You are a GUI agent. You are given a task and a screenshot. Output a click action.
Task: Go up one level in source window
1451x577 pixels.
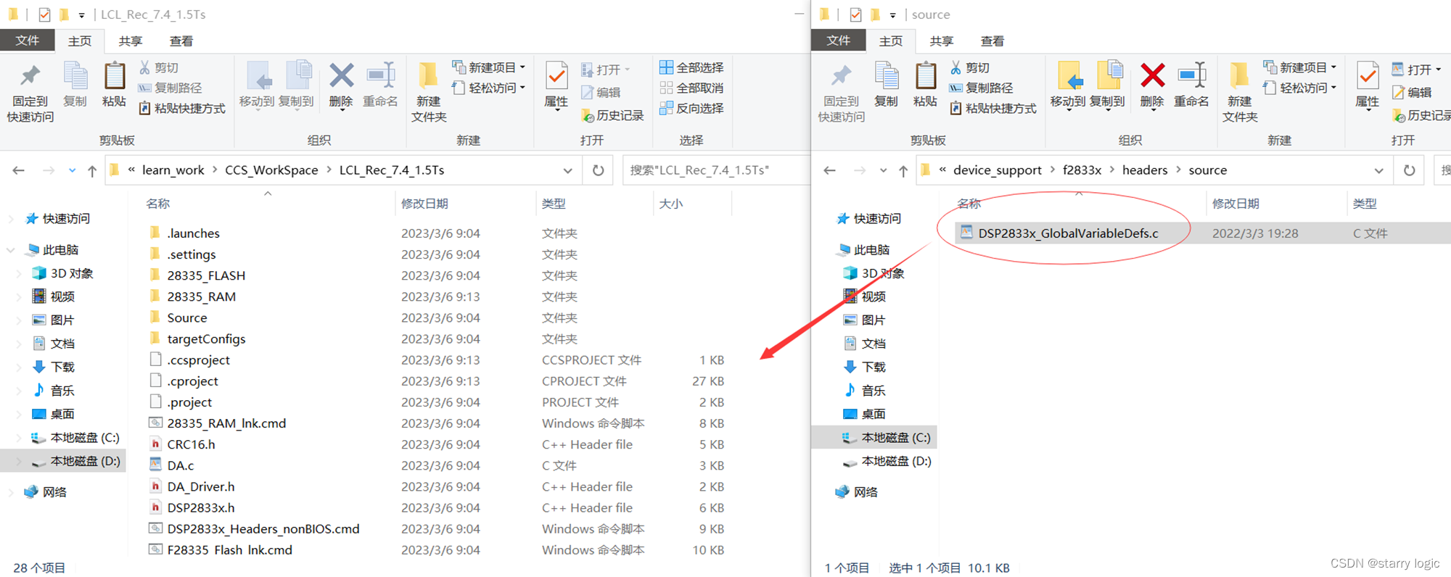903,170
